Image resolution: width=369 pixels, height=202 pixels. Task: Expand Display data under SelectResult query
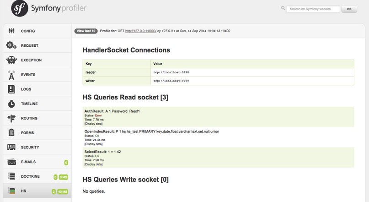point(93,164)
